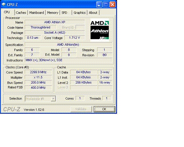The image size is (184, 147).
Task: Click the Model value 8
Action: (69, 50)
